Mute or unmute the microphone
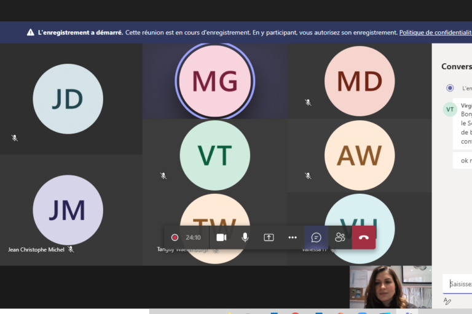 245,237
